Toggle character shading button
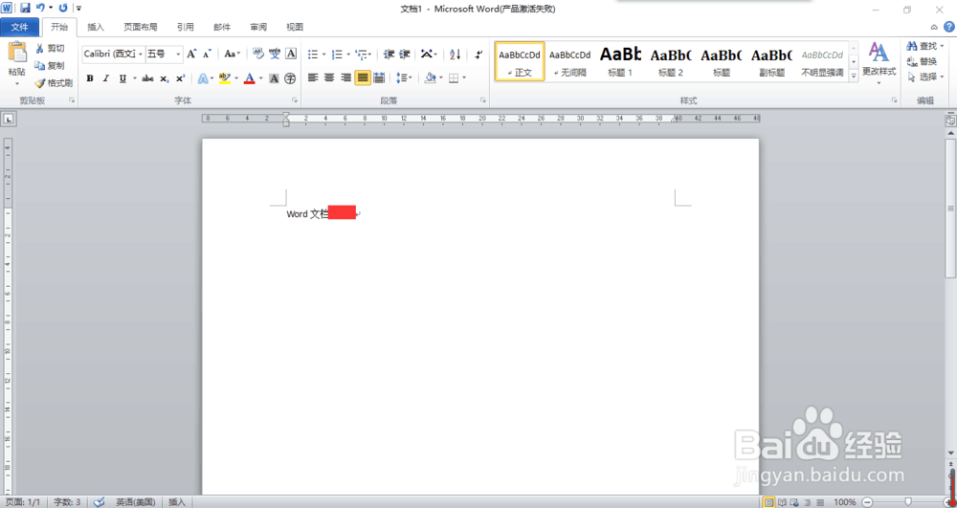This screenshot has width=957, height=508. (274, 78)
